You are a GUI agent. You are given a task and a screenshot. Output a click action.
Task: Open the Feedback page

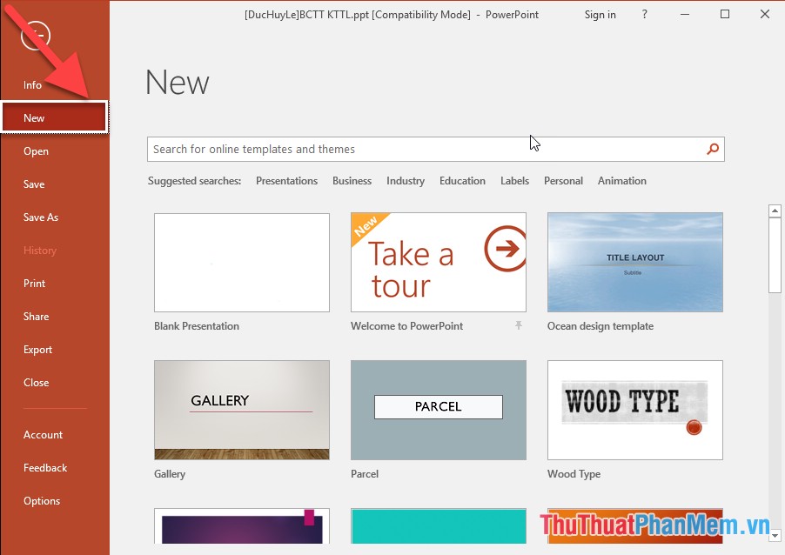coord(45,467)
